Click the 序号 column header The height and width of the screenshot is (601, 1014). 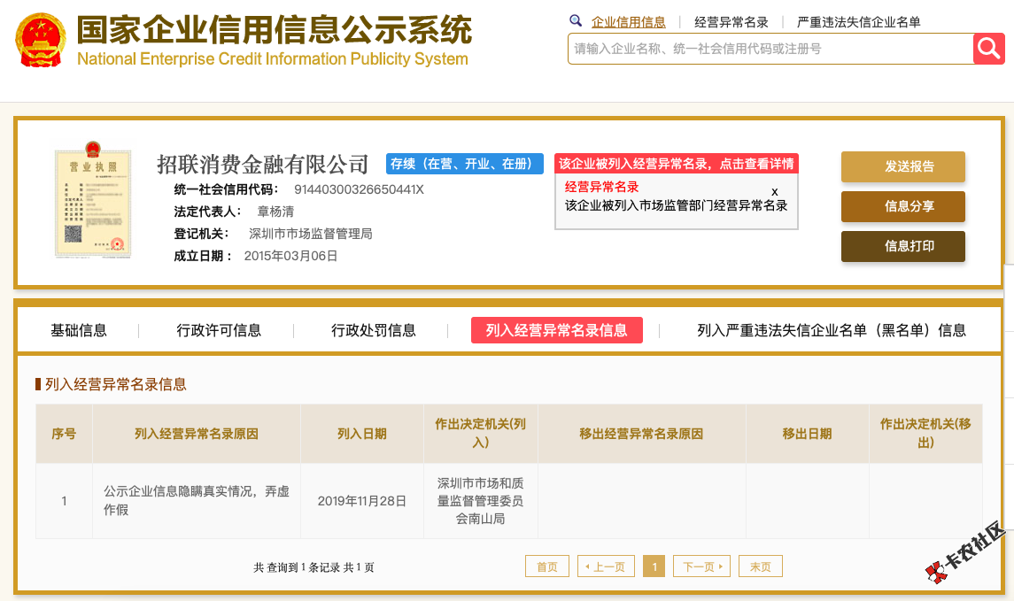coord(64,434)
